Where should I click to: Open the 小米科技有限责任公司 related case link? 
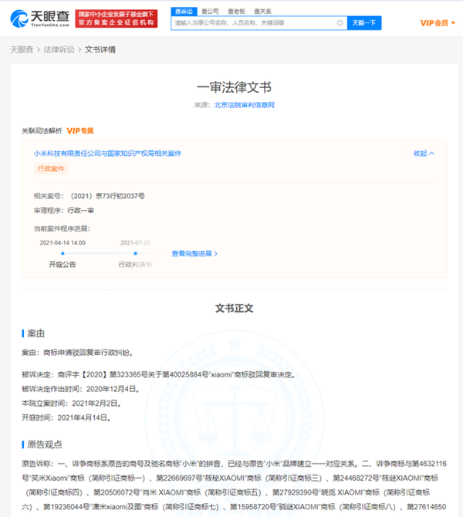point(107,154)
